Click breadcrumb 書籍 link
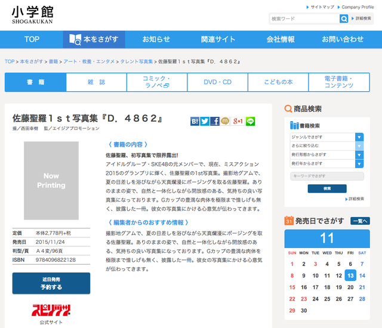The height and width of the screenshot is (328, 382). click(x=53, y=61)
